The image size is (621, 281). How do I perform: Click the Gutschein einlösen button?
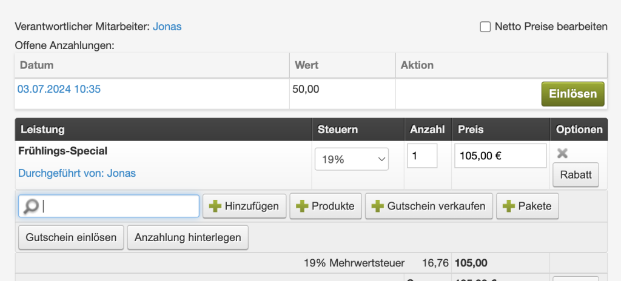pos(72,237)
